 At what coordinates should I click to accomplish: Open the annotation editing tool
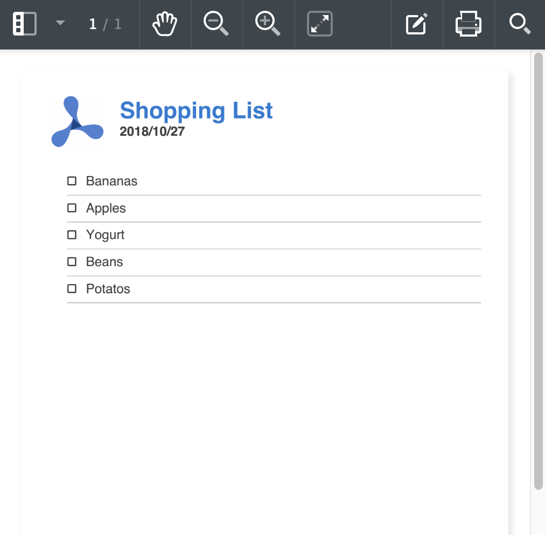(x=416, y=23)
